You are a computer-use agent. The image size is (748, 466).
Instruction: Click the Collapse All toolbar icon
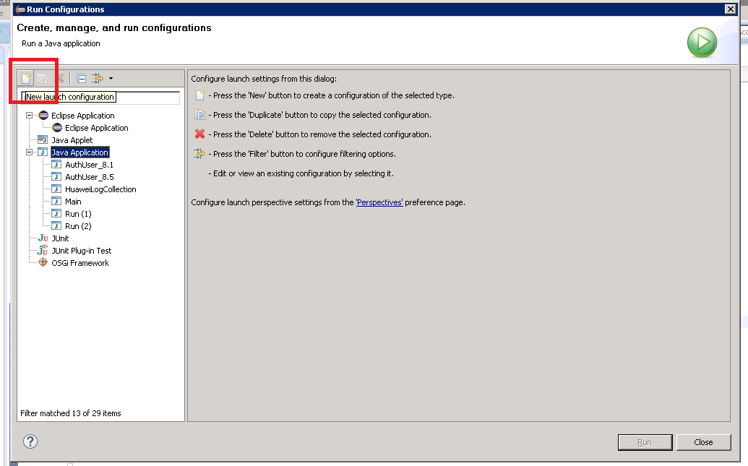[x=82, y=78]
